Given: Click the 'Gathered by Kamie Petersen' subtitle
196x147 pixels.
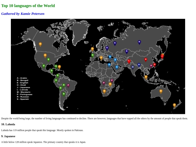Looking at the screenshot, I should point(23,14).
